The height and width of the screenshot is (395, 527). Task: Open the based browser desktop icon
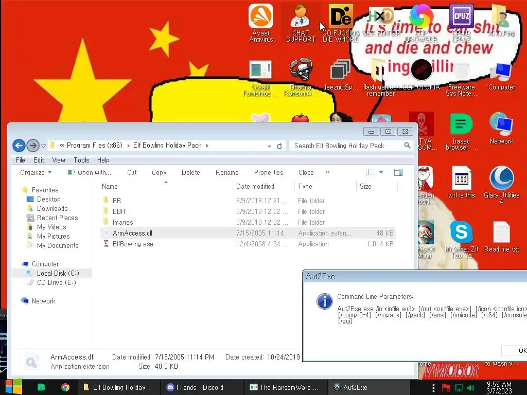pos(461,132)
